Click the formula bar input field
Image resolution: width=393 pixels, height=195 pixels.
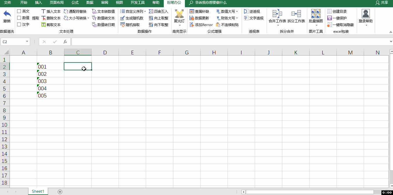pos(230,42)
